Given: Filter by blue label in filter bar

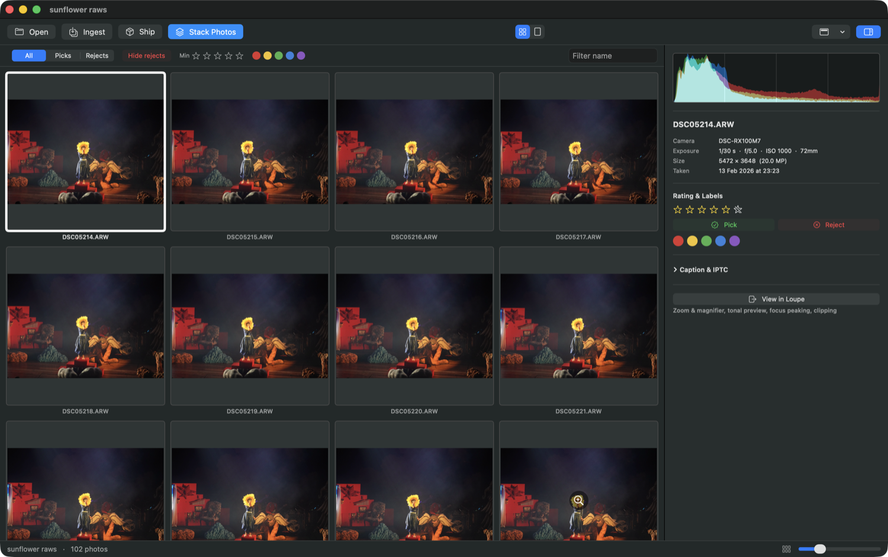Looking at the screenshot, I should [290, 56].
